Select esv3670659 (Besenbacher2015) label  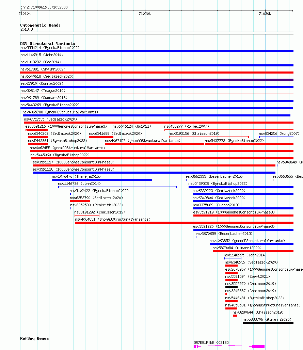[224, 234]
